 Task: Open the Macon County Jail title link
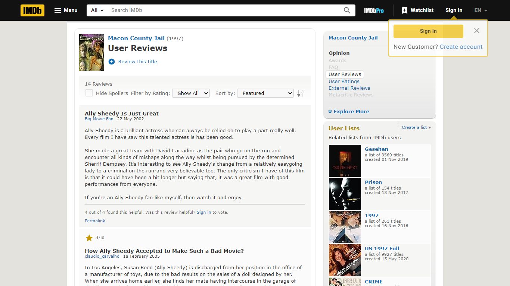click(136, 38)
